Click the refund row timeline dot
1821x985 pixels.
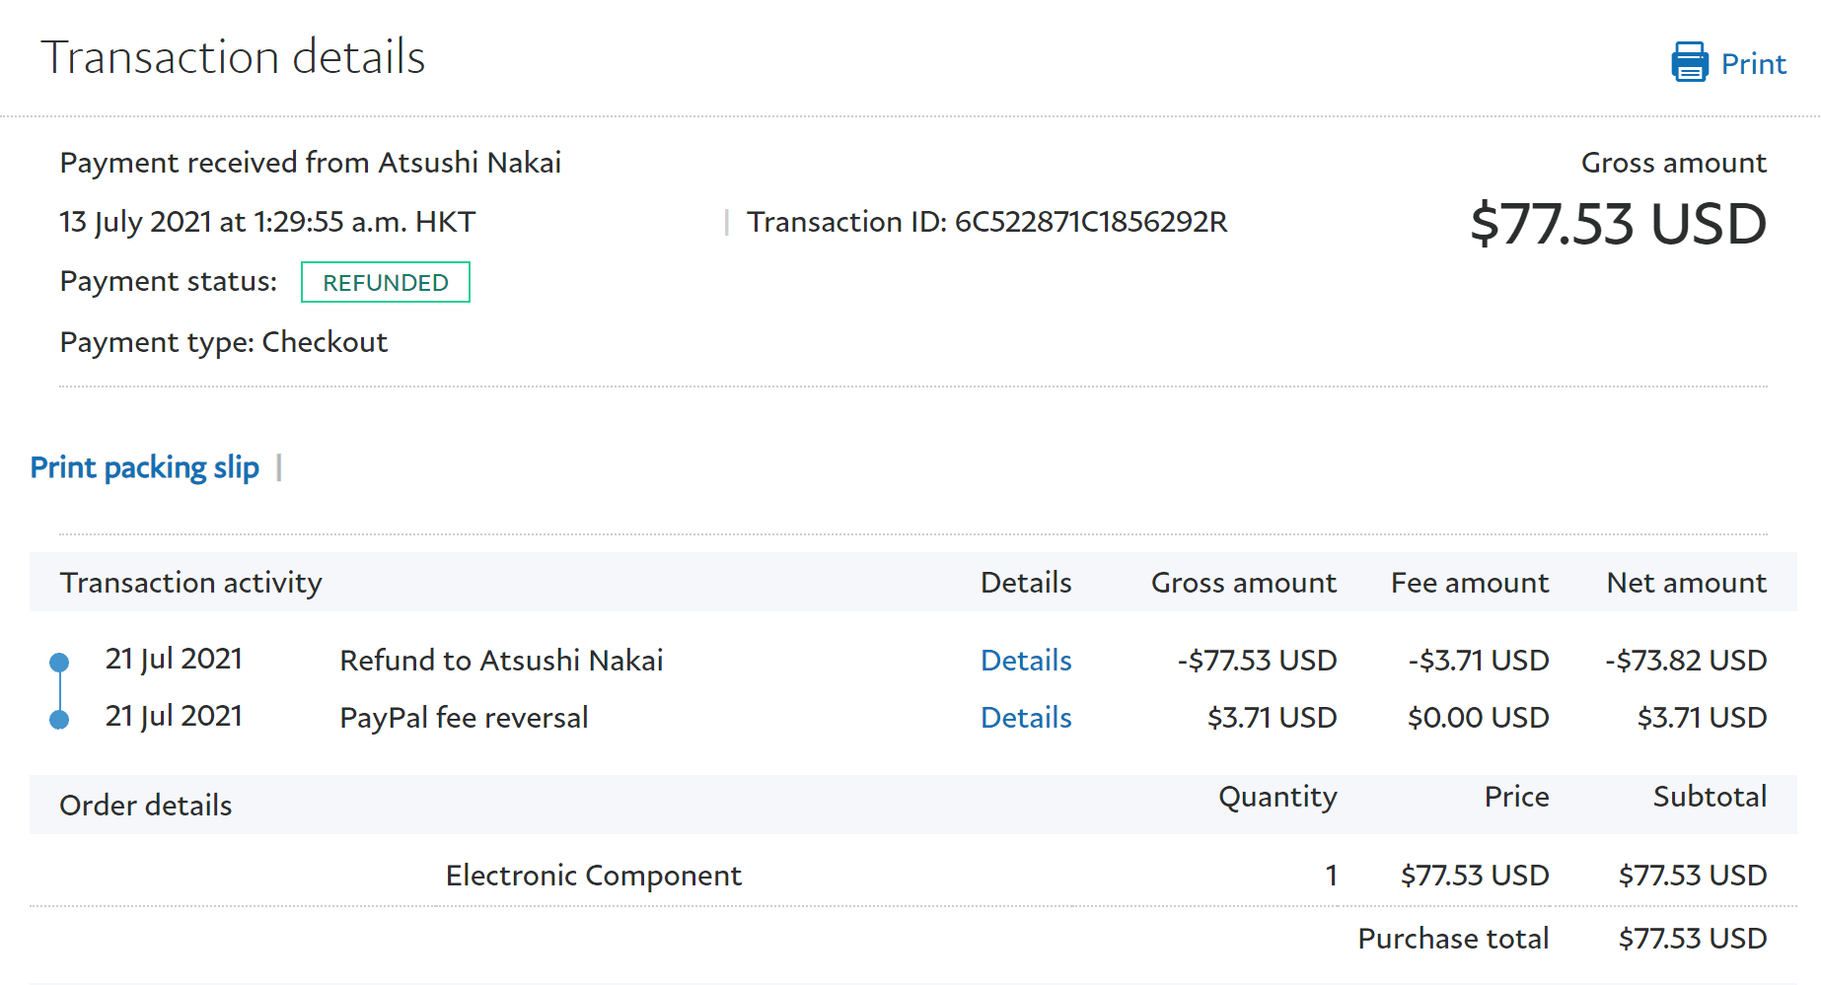click(59, 662)
